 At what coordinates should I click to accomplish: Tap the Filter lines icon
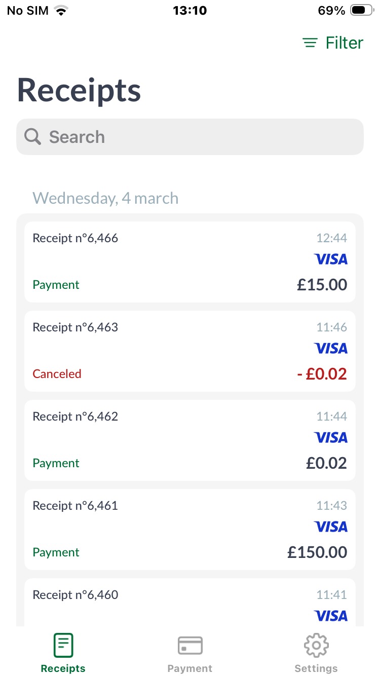coord(310,43)
